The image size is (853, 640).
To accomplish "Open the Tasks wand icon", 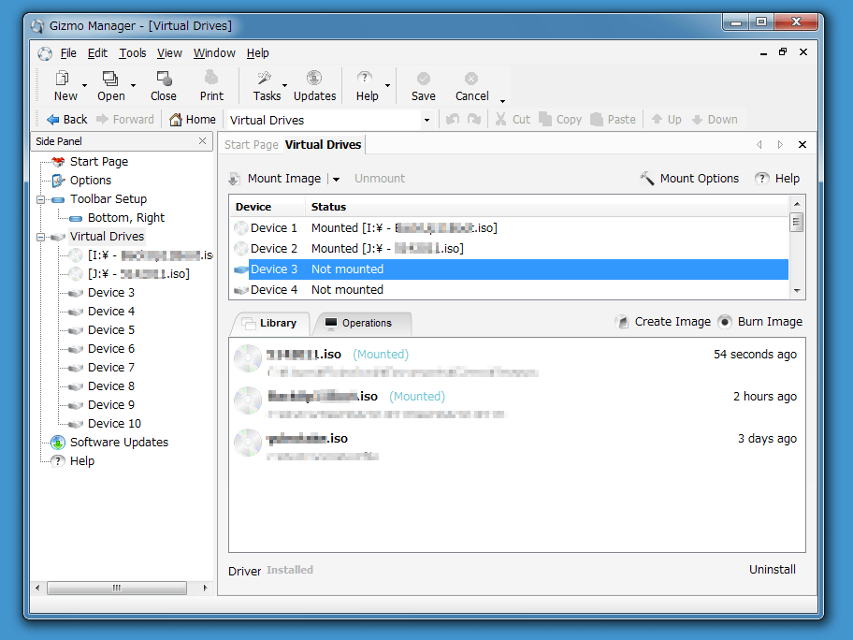I will pos(265,79).
